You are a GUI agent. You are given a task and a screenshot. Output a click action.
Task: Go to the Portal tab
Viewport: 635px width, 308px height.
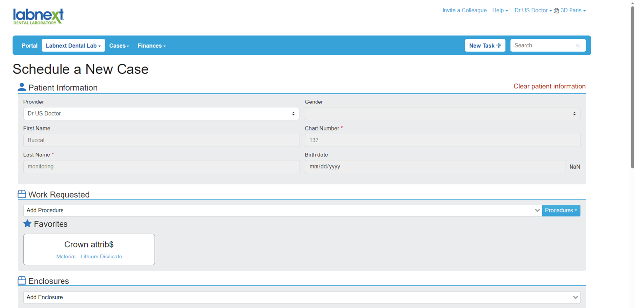click(29, 46)
